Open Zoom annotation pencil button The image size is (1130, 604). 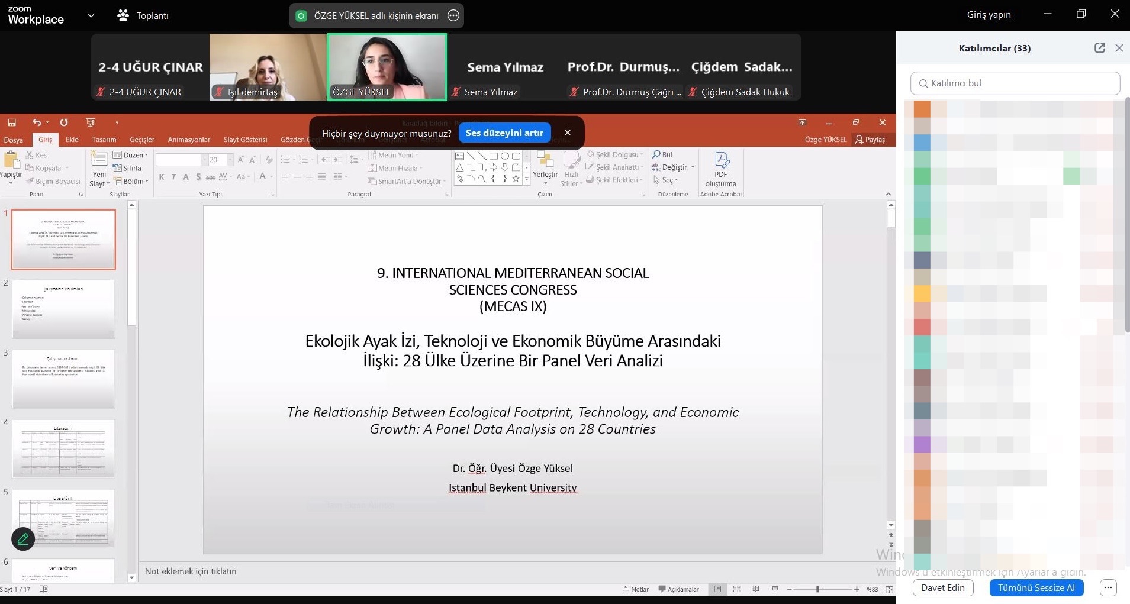pos(23,539)
